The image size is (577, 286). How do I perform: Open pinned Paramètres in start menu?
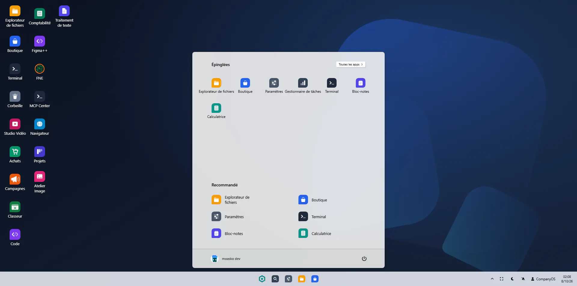[274, 86]
